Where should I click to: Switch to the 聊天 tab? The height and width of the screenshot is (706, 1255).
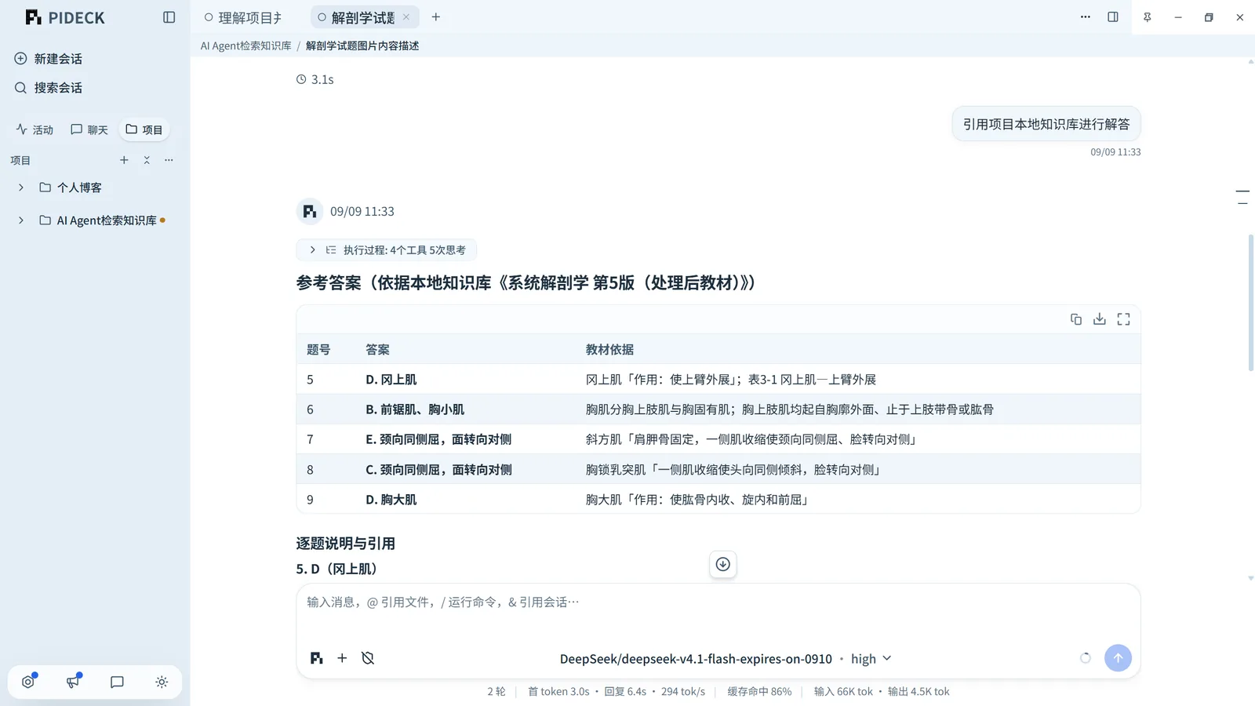coord(89,129)
